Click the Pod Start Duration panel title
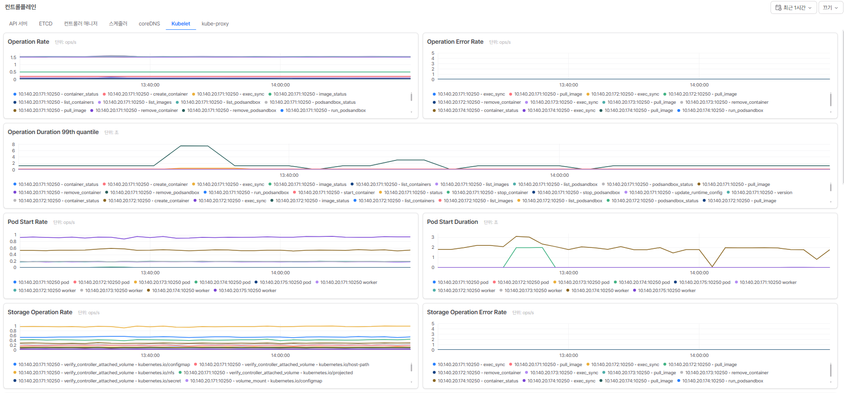844x393 pixels. coord(453,222)
